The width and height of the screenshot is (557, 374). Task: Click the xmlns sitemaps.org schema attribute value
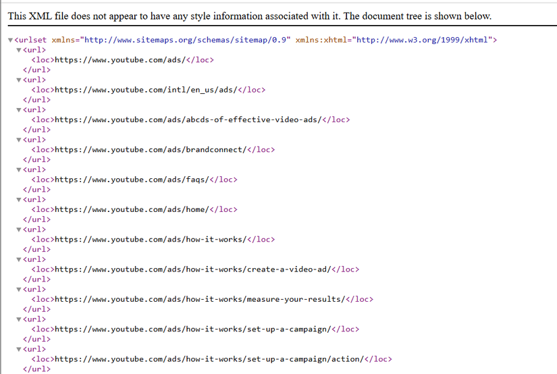(185, 40)
